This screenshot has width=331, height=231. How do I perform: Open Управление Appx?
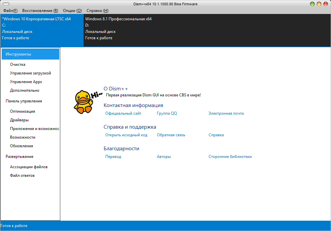click(26, 82)
